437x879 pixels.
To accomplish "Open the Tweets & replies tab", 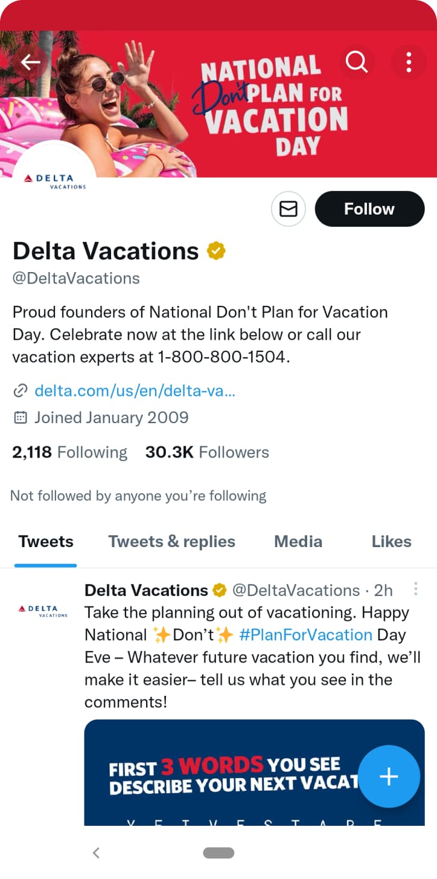I will coord(171,542).
